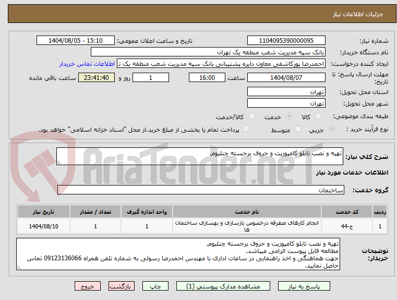The image size is (397, 300).
Task: Click the شرح کلی نیاز resize handle
Action: click(59, 163)
